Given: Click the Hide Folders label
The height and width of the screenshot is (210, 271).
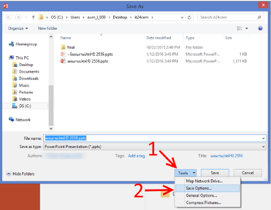Looking at the screenshot, I should [x=23, y=174].
